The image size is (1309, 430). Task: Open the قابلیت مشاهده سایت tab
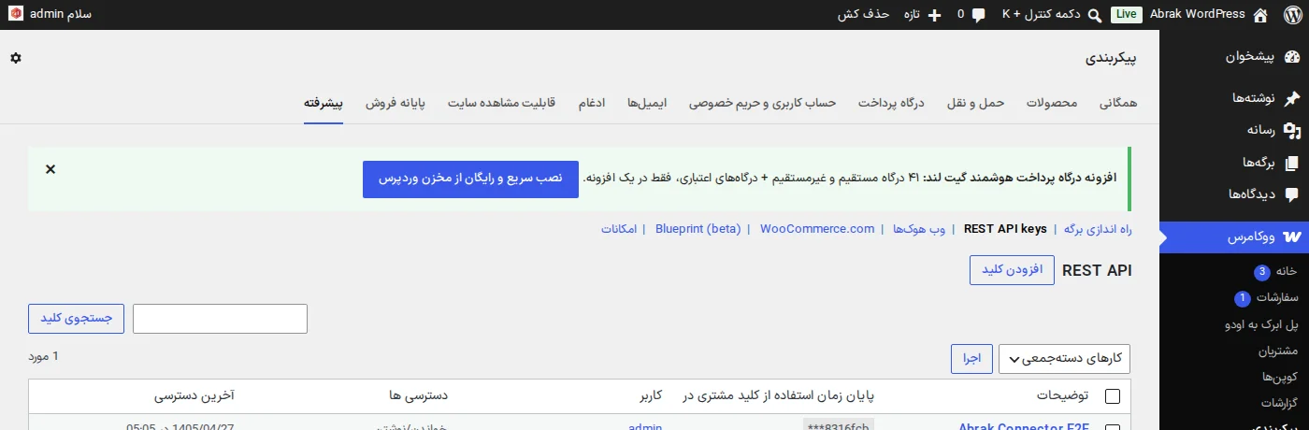501,103
